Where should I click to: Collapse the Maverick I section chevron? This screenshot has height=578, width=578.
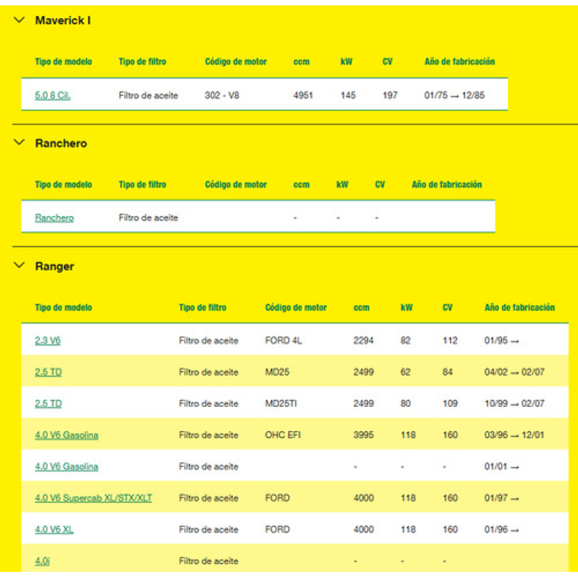coord(19,21)
